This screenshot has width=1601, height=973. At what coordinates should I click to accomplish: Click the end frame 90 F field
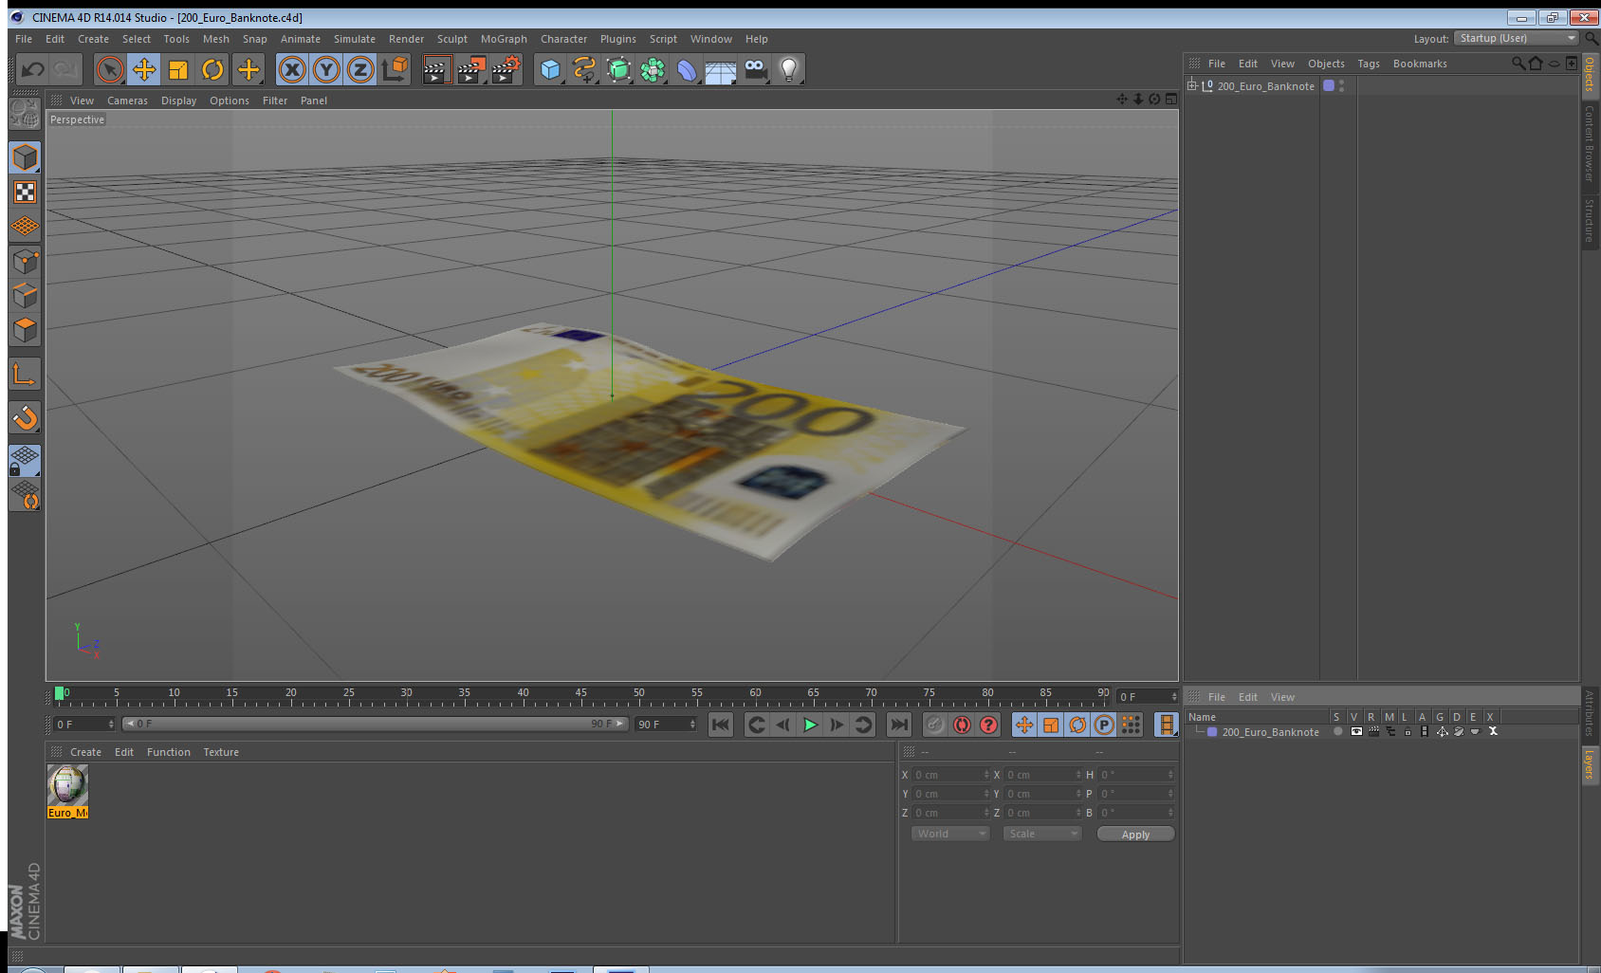click(x=666, y=725)
